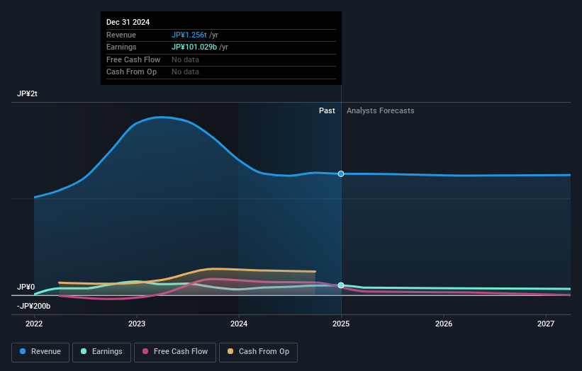Toggle the Free Cash Flow legend button
Viewport: 582px width, 371px height.
pyautogui.click(x=175, y=352)
